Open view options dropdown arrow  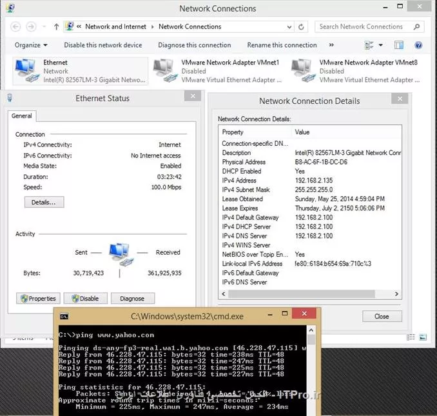[380, 45]
